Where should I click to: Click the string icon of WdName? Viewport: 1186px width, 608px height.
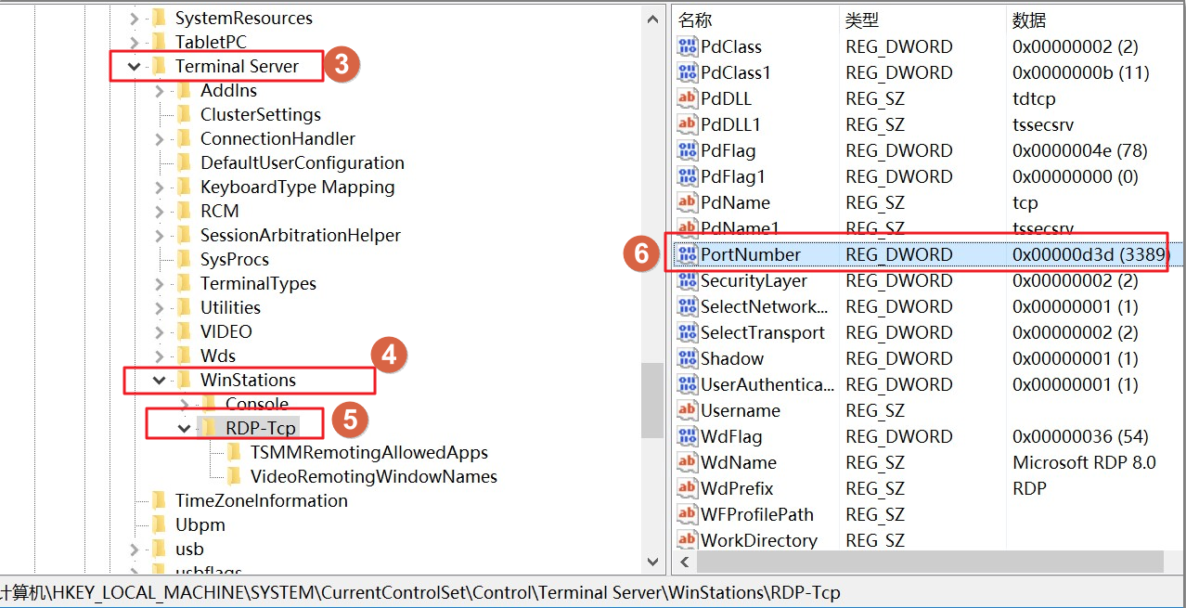tap(688, 462)
